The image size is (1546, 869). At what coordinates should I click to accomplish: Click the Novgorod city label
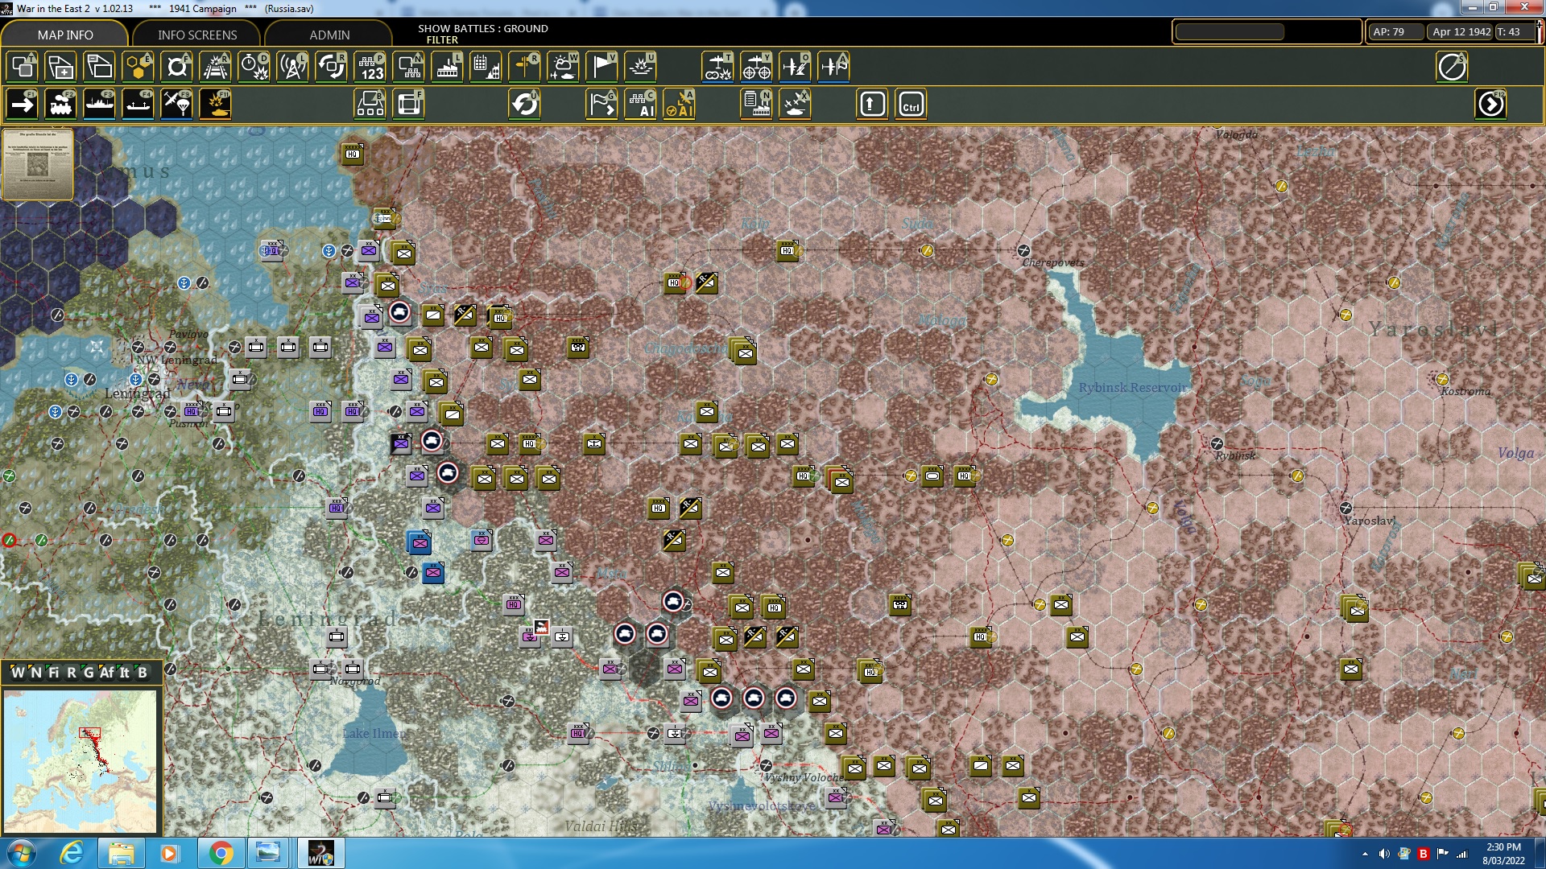click(355, 682)
